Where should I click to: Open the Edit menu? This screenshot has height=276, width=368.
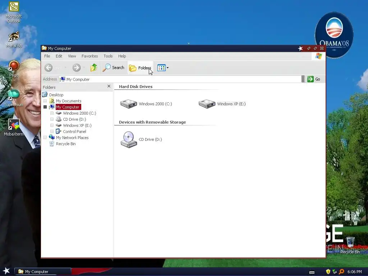pos(59,56)
